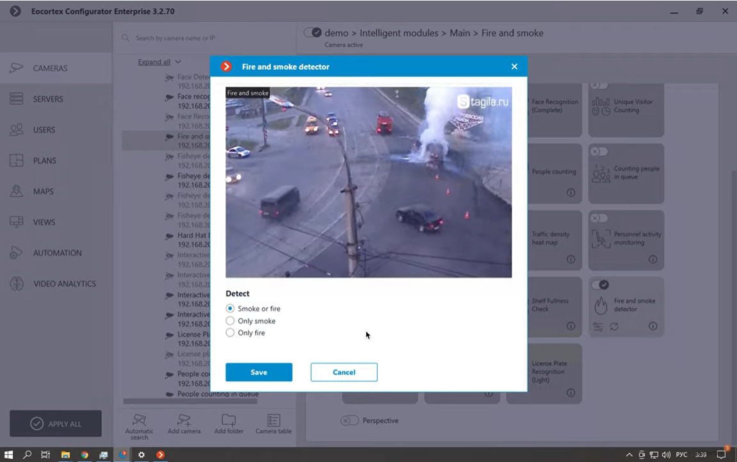This screenshot has width=737, height=462.
Task: Select the Face Detection camera in tree
Action: click(188, 81)
